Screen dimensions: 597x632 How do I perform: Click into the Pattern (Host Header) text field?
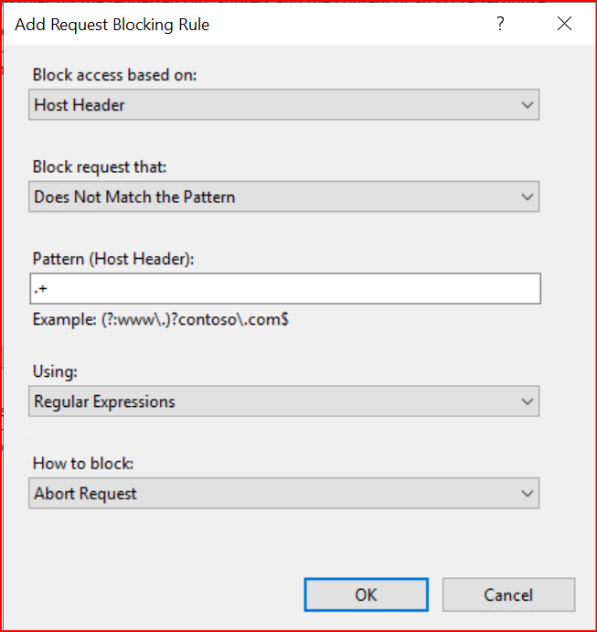click(x=284, y=289)
